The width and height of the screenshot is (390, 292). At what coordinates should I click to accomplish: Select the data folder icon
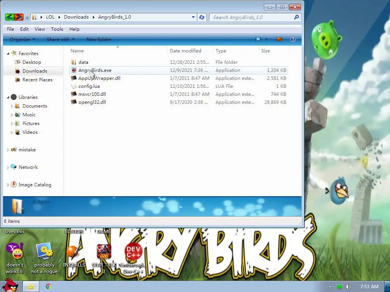tap(74, 62)
